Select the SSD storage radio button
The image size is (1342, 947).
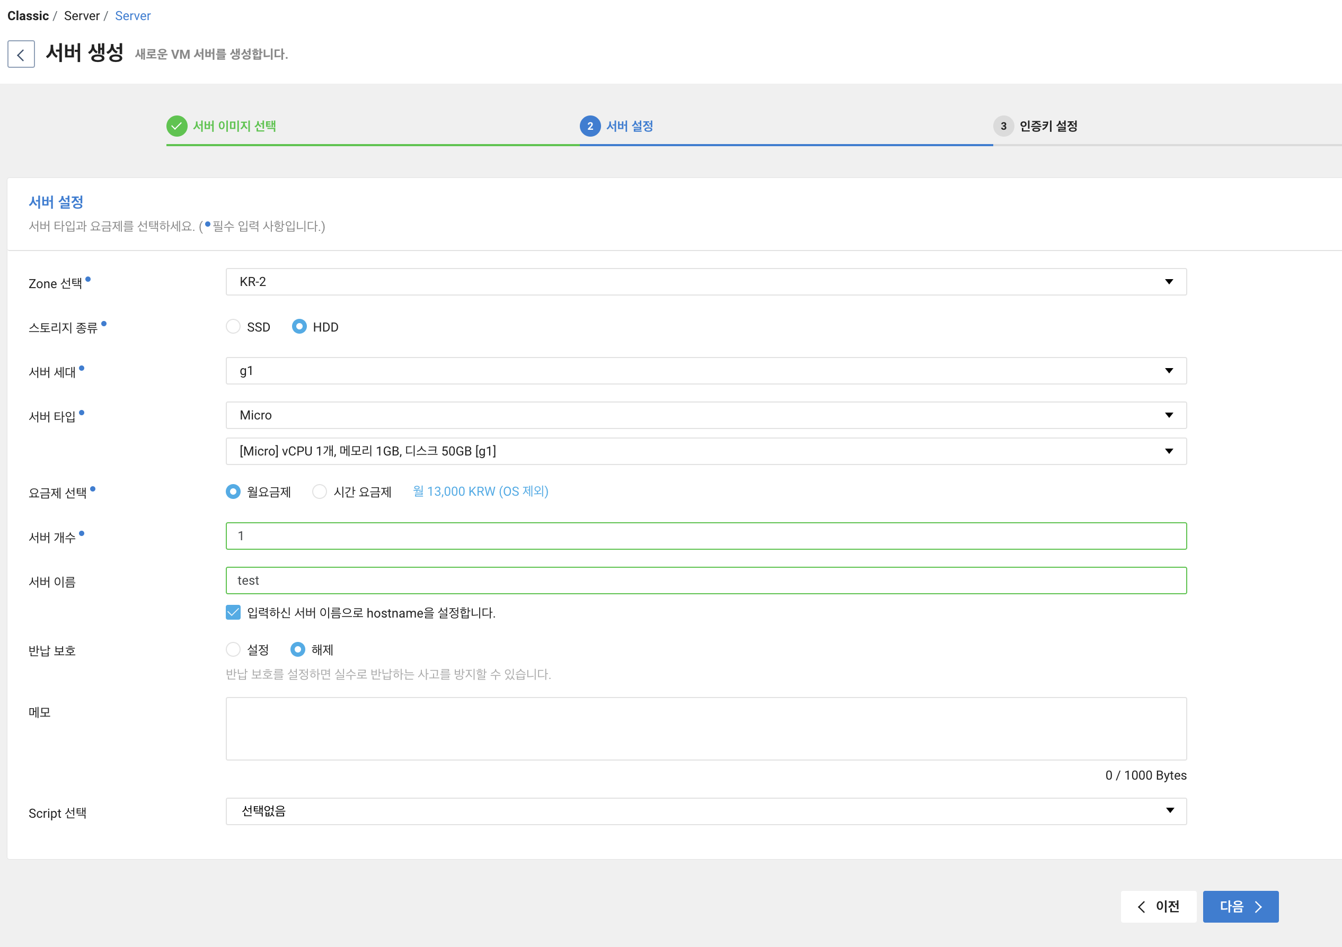tap(233, 327)
